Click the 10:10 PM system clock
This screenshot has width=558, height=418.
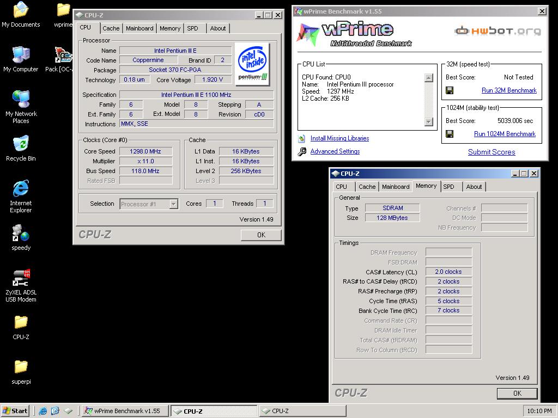pos(539,411)
